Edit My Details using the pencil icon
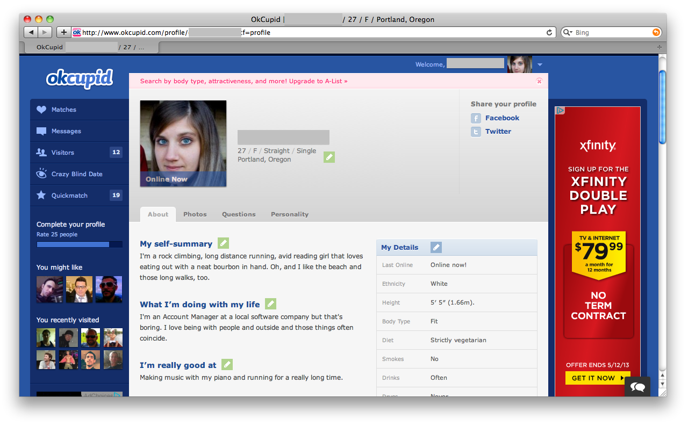Viewport: 688px width, 426px height. pyautogui.click(x=436, y=247)
